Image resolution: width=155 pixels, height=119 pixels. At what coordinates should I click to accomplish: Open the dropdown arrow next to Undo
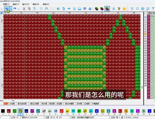point(11,9)
